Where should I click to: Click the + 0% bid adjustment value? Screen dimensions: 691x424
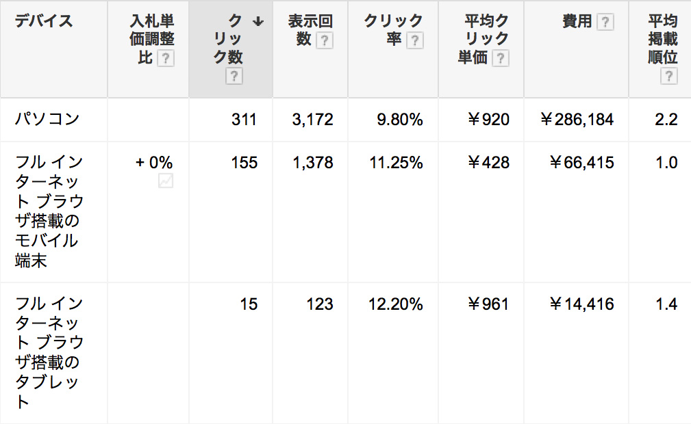pyautogui.click(x=153, y=163)
